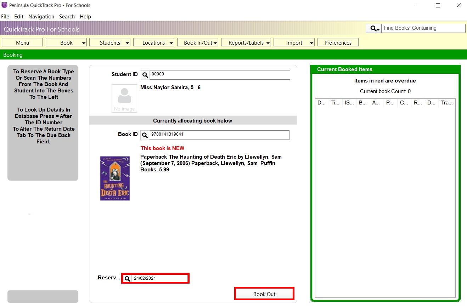This screenshot has width=467, height=307.
Task: Click the 'Current Booked Items' panel title
Action: click(345, 69)
